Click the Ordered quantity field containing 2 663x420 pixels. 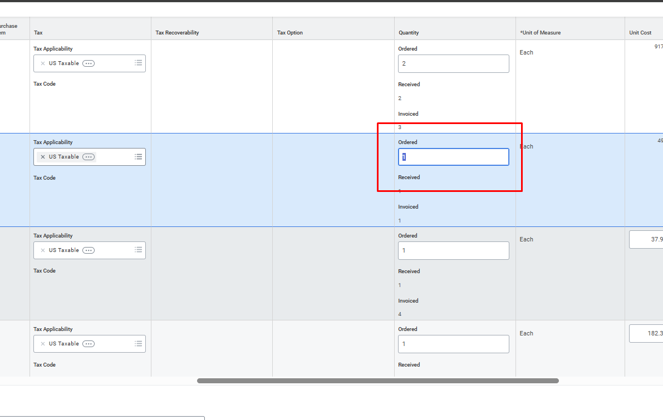453,63
